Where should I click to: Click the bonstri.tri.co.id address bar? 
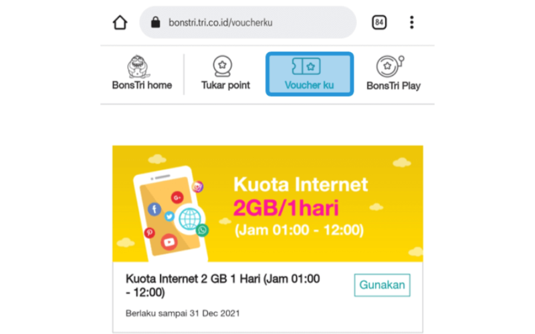pos(248,23)
